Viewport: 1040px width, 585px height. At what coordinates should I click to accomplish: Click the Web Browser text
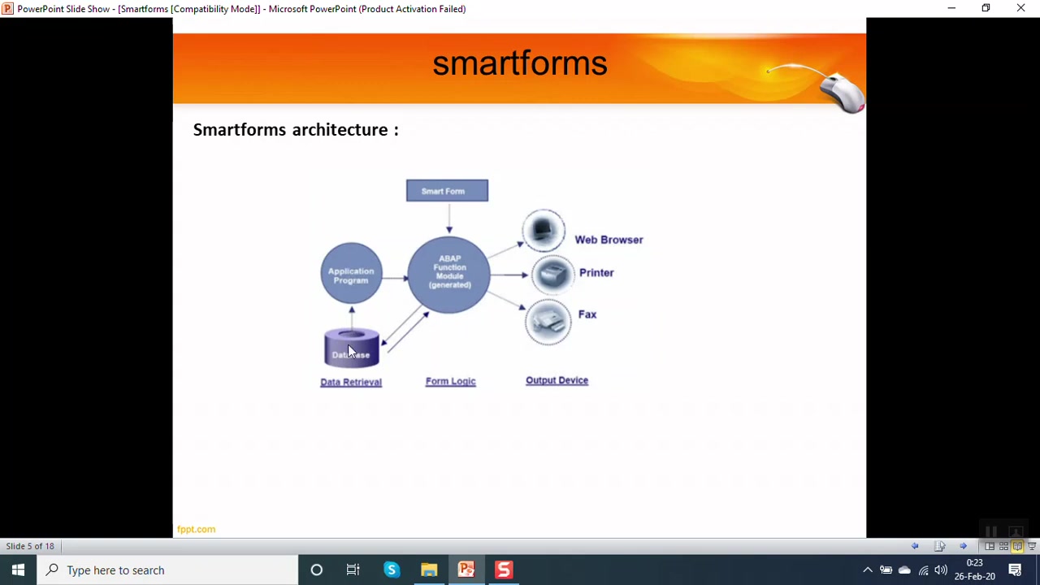pos(609,240)
